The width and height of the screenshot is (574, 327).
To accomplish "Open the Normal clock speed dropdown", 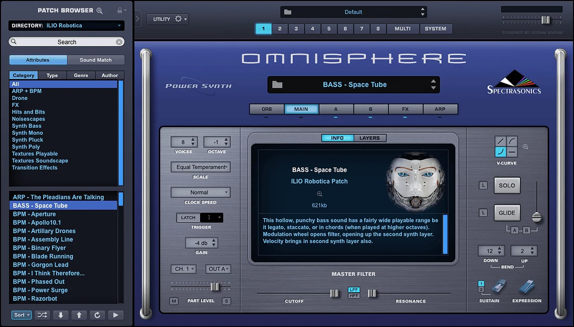I will 200,192.
